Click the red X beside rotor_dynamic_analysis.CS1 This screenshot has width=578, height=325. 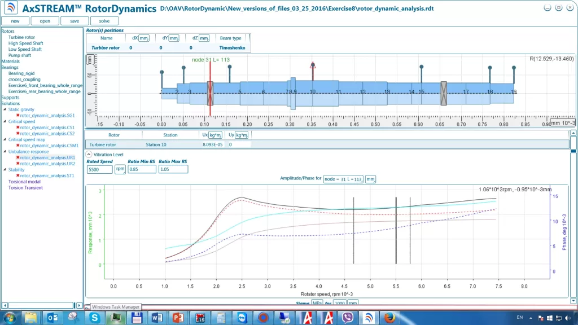17,128
